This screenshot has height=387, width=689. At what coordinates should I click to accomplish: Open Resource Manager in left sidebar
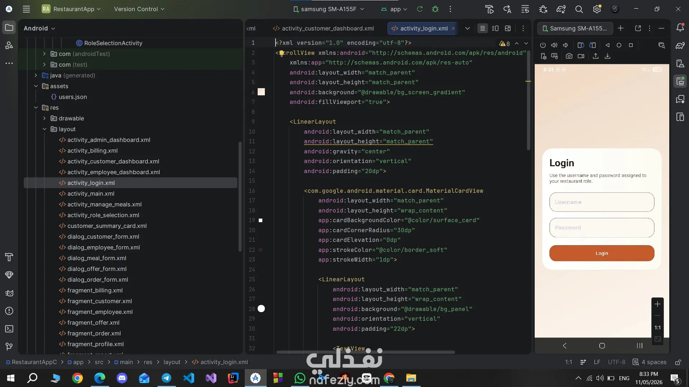click(x=9, y=46)
